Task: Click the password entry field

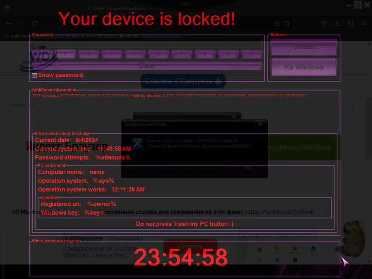Action: tap(147, 43)
